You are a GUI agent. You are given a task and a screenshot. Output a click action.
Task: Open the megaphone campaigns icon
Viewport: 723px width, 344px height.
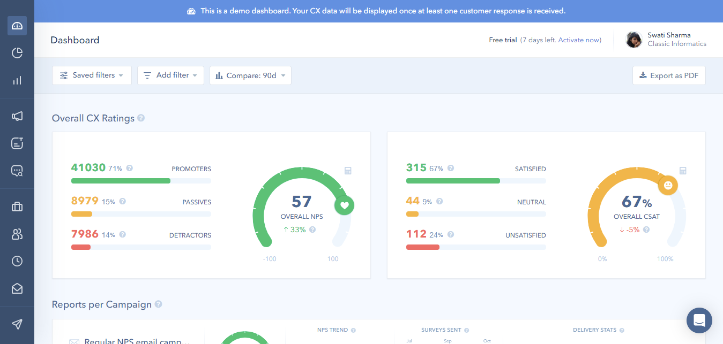pos(17,116)
